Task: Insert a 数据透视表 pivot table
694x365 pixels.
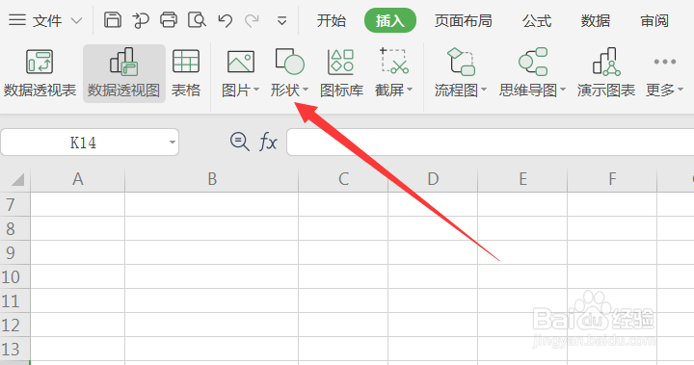Action: point(40,73)
